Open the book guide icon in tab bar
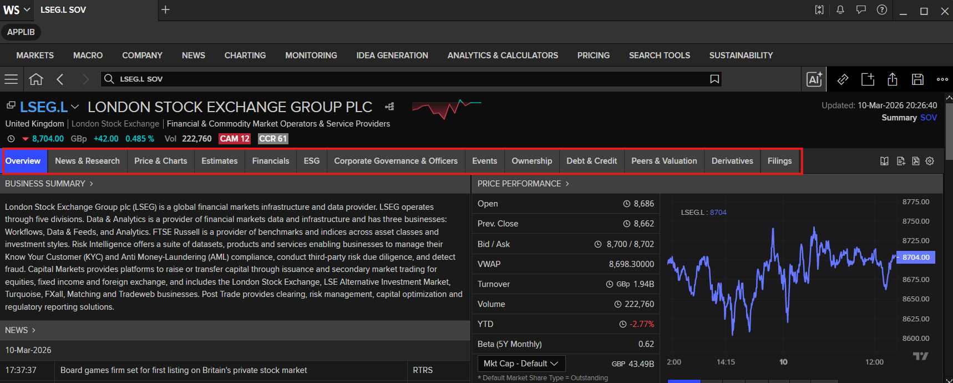Screen dimensions: 953x383 884,161
